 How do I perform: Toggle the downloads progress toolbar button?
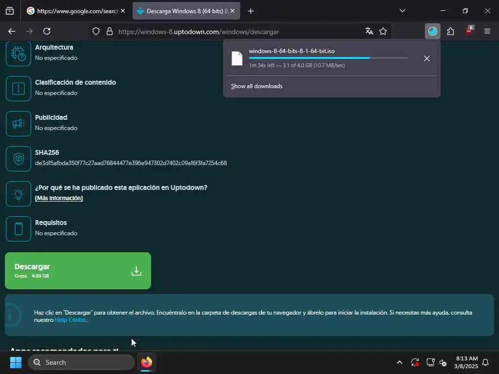pyautogui.click(x=433, y=31)
